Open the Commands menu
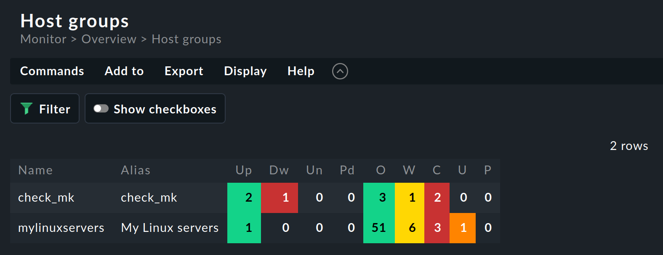 tap(52, 71)
